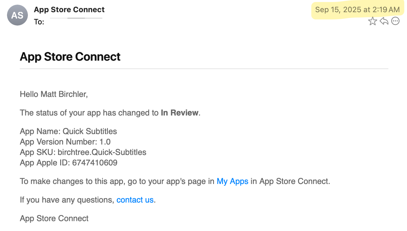Click the App Store Connect sender name
Viewport: 407px width, 231px height.
69,10
